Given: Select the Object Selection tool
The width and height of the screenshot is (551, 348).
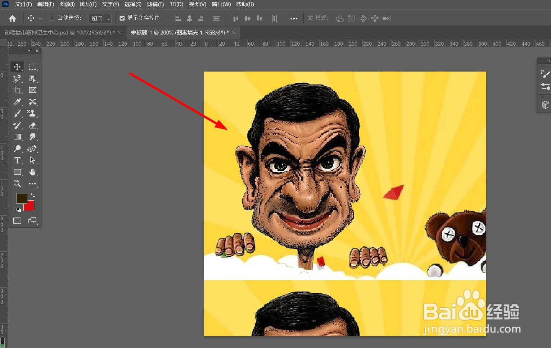Looking at the screenshot, I should (x=33, y=78).
